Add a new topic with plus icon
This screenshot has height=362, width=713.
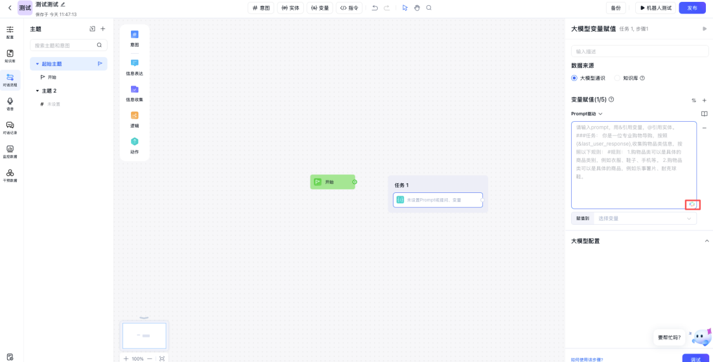(x=103, y=28)
